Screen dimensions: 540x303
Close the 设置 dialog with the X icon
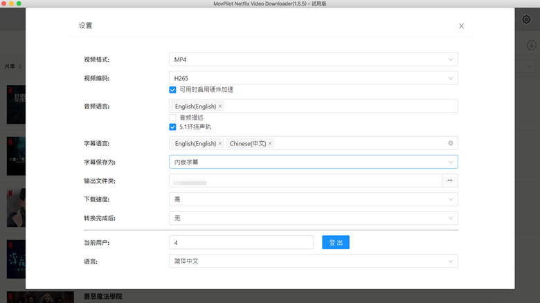[x=461, y=26]
